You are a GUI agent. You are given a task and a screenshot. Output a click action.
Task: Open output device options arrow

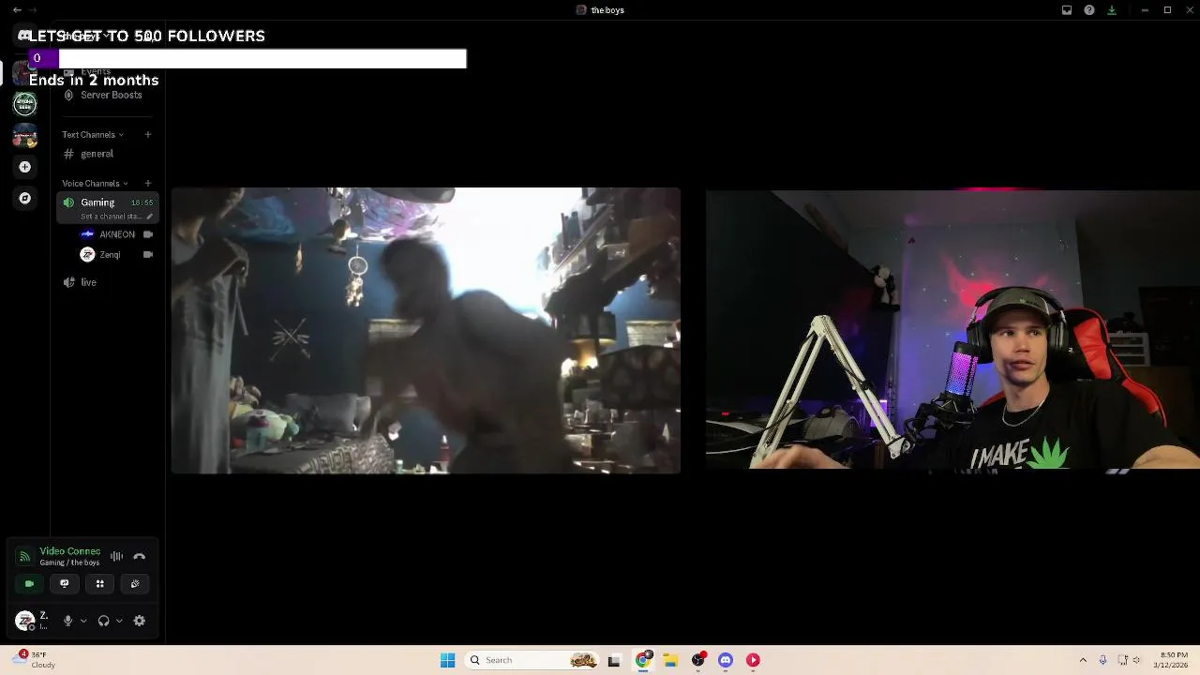pyautogui.click(x=119, y=621)
